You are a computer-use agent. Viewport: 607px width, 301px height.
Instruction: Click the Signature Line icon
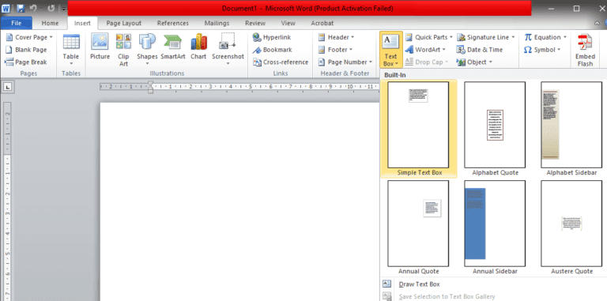tap(461, 38)
